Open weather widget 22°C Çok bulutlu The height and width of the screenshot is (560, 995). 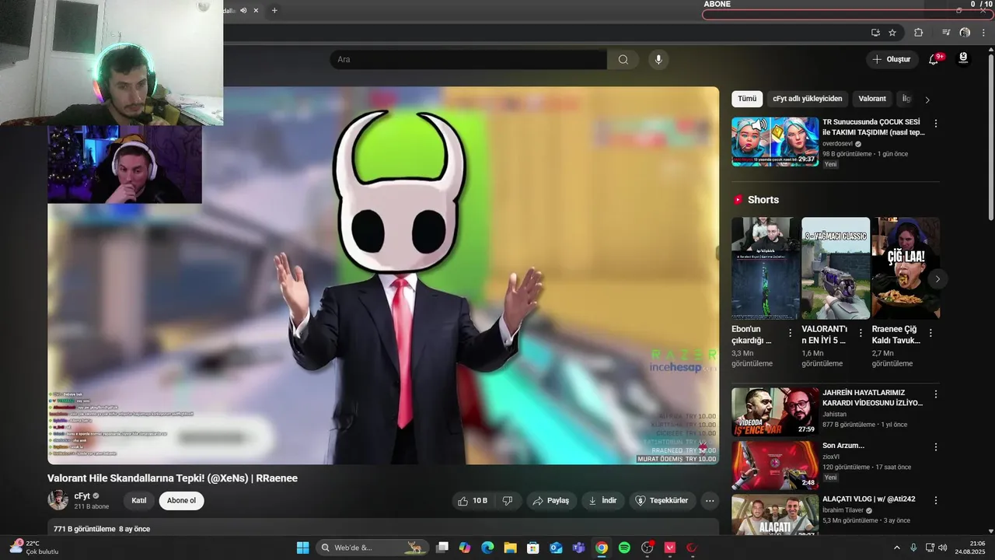33,548
